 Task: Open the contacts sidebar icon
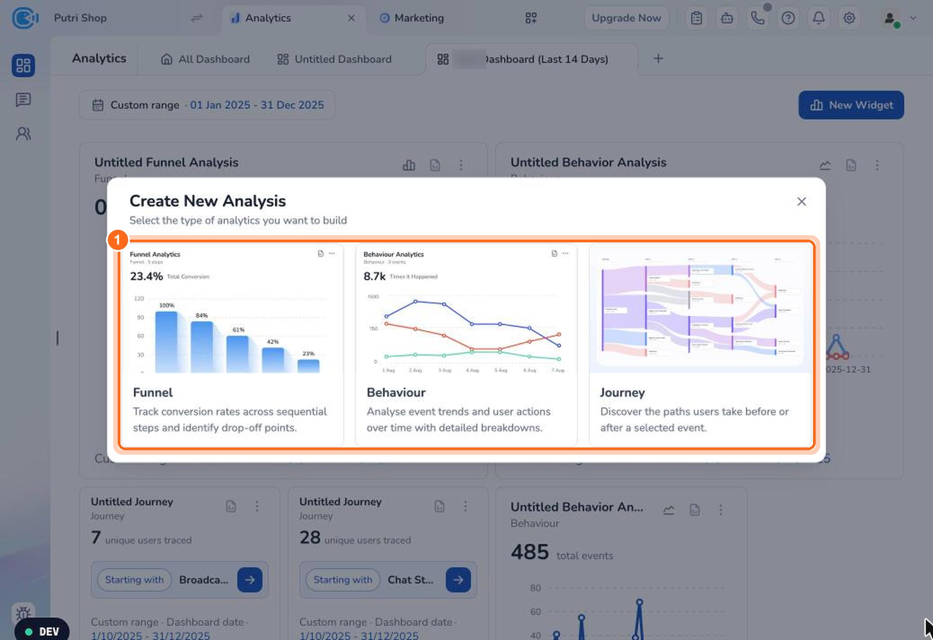23,134
